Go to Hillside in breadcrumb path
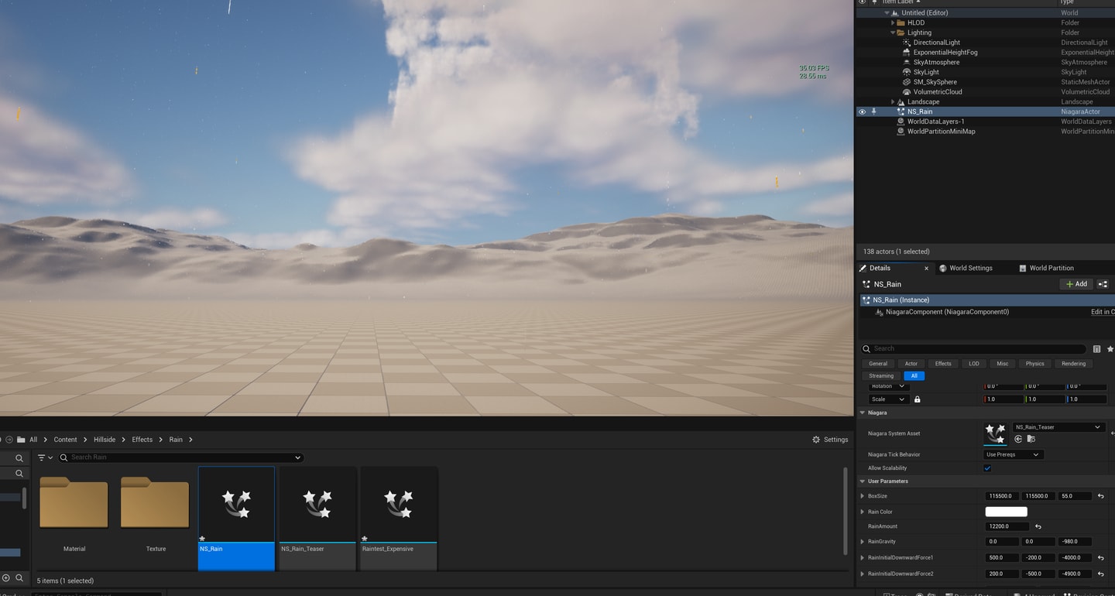 point(105,440)
